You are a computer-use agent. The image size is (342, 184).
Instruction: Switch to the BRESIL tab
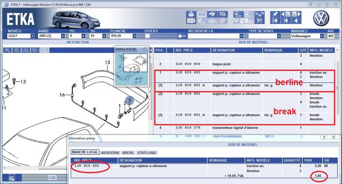point(128,153)
